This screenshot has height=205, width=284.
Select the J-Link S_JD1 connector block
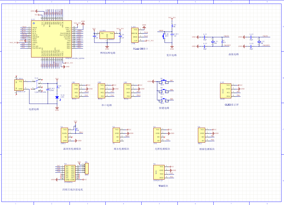tap(135, 35)
